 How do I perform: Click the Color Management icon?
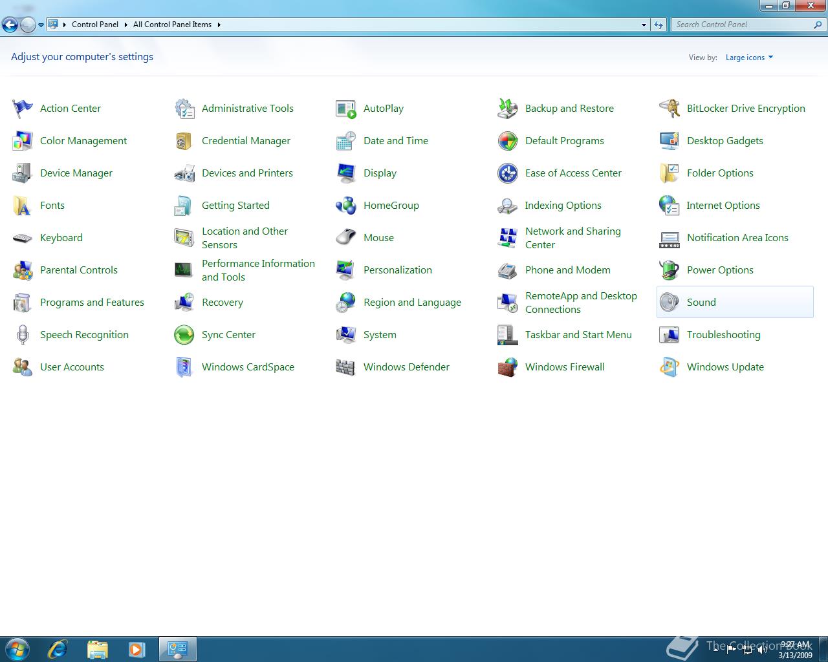[x=23, y=141]
